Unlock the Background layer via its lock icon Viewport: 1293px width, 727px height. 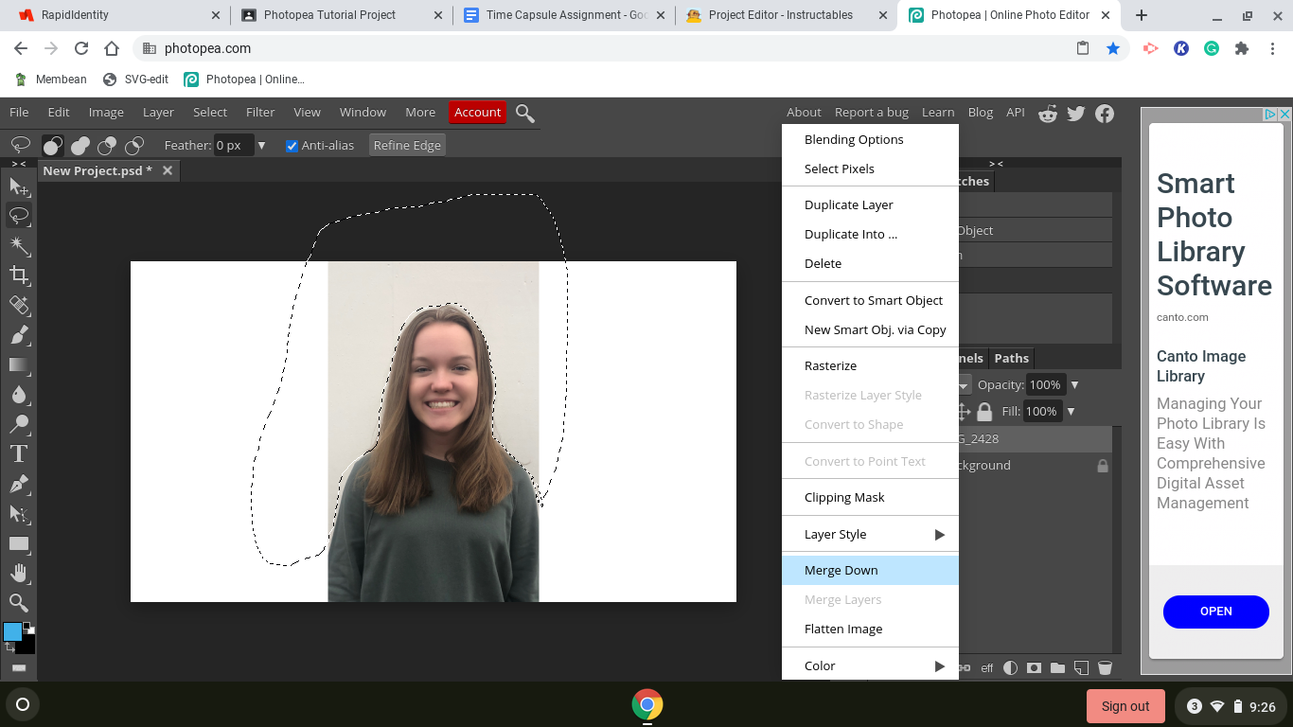pos(1102,465)
